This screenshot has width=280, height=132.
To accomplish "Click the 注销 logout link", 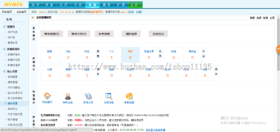I will click(138, 12).
